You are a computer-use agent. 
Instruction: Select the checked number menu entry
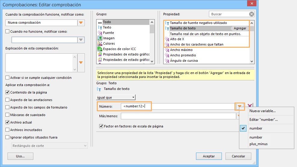pyautogui.click(x=256, y=128)
